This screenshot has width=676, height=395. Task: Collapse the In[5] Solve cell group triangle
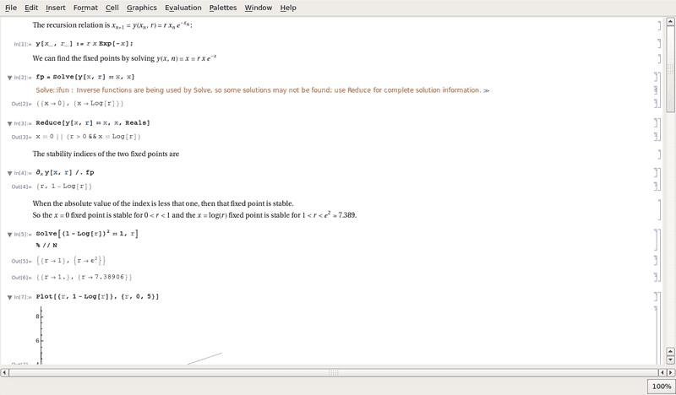click(9, 235)
